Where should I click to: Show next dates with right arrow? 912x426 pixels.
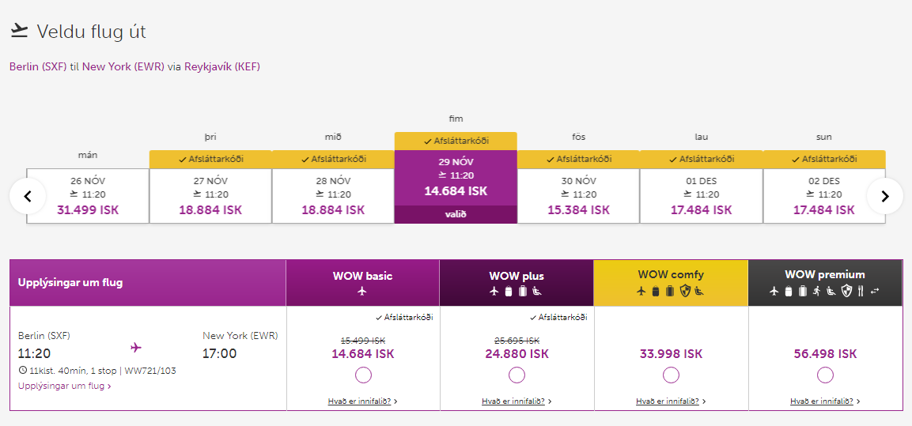pyautogui.click(x=885, y=196)
